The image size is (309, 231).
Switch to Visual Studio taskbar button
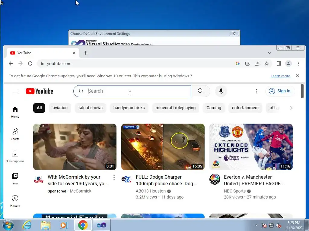101,225
